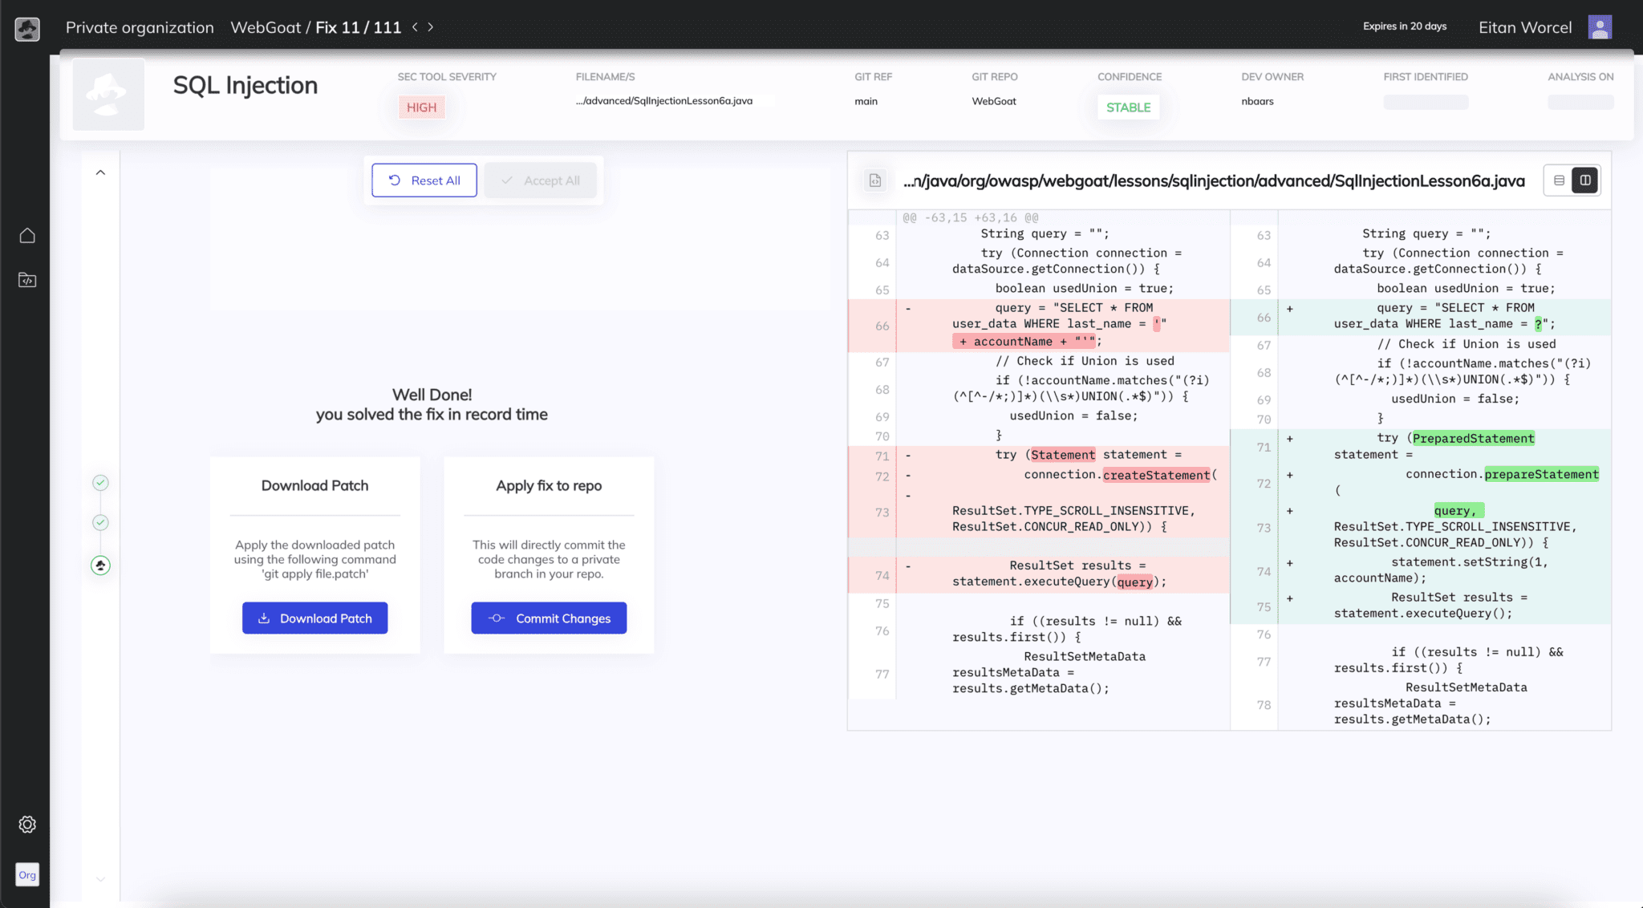
Task: Click the user profile avatar icon
Action: [x=1600, y=26]
